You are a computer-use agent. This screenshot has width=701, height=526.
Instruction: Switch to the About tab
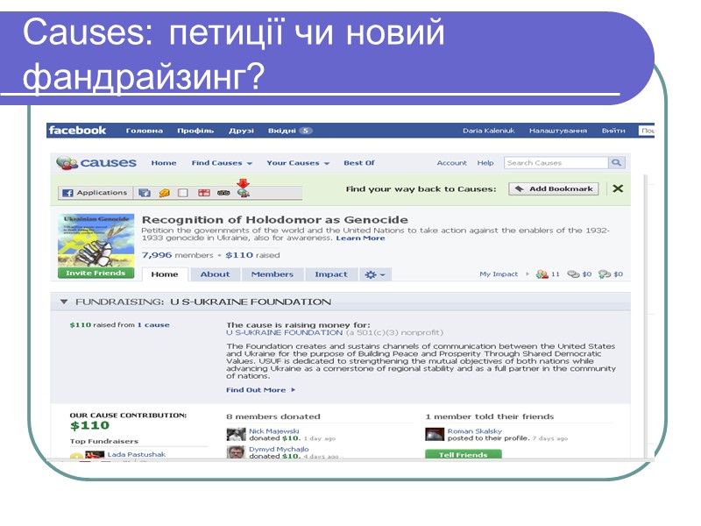(215, 274)
